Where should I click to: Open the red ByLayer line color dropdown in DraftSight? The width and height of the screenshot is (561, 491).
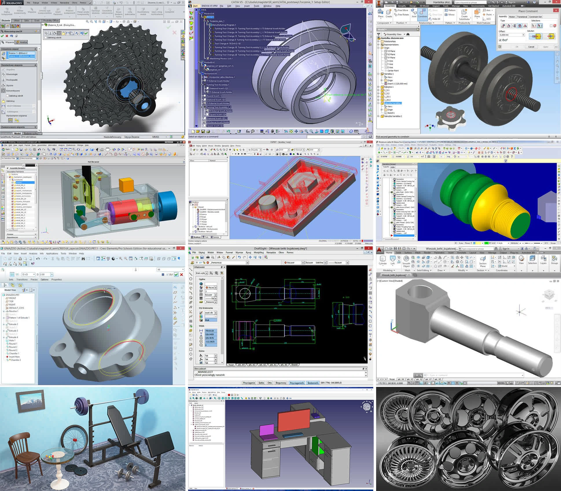tap(303, 263)
